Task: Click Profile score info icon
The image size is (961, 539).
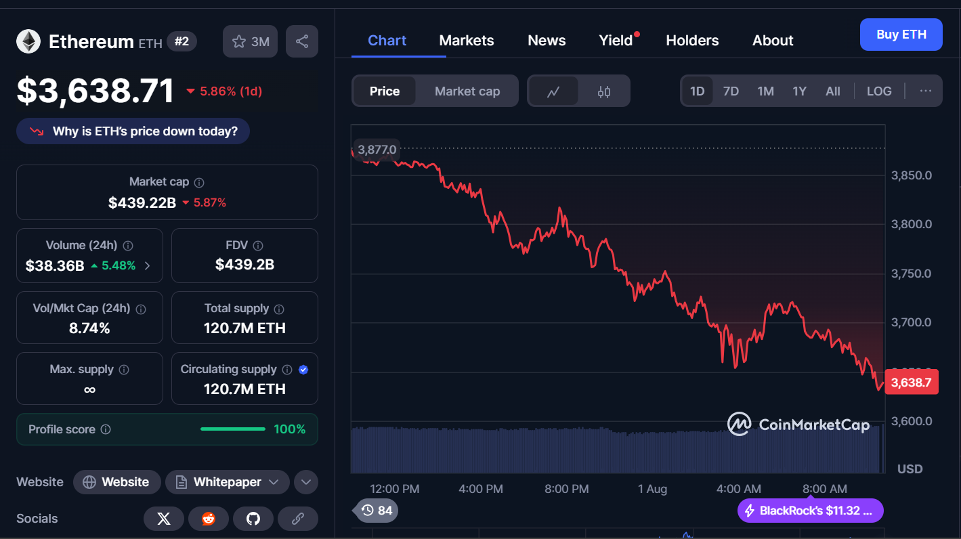Action: point(106,429)
